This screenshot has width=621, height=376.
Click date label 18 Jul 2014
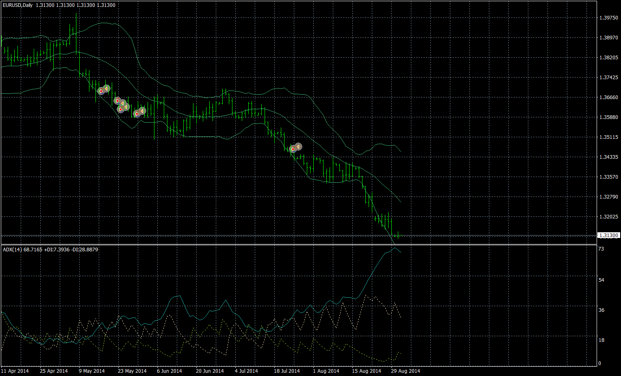287,371
